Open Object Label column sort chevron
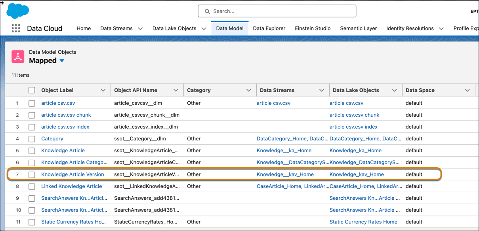The image size is (479, 231). pos(103,91)
